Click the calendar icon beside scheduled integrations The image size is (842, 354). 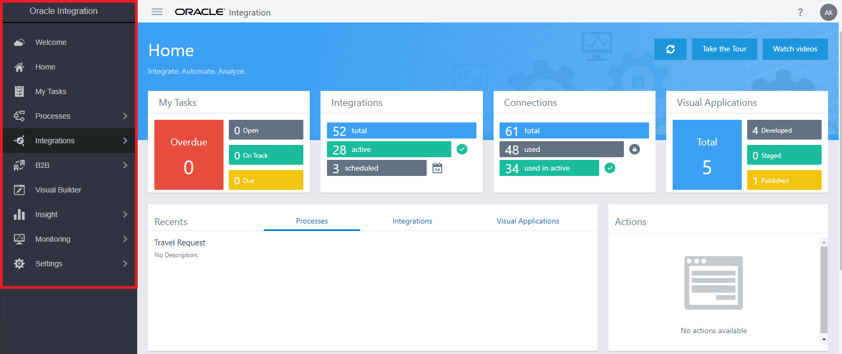click(x=437, y=168)
